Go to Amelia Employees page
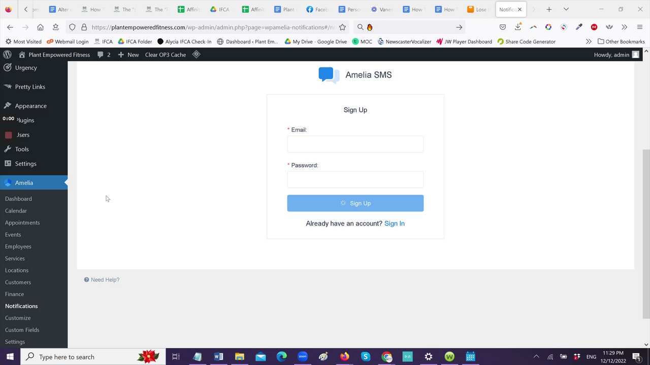Image resolution: width=650 pixels, height=365 pixels. point(18,246)
